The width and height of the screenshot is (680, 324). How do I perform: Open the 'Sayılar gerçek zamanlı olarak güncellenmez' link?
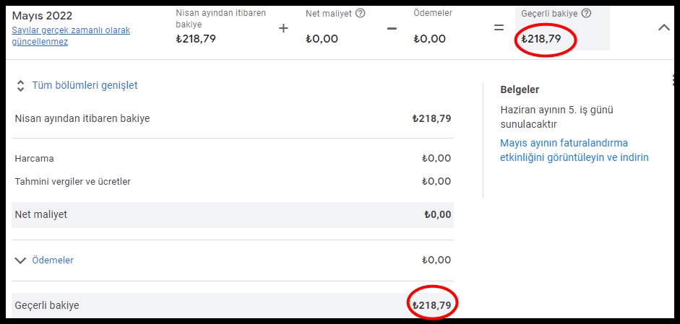coord(71,36)
